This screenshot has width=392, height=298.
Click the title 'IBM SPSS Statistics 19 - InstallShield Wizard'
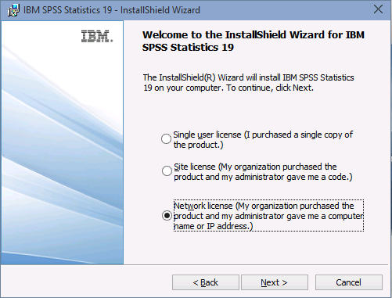(x=112, y=10)
